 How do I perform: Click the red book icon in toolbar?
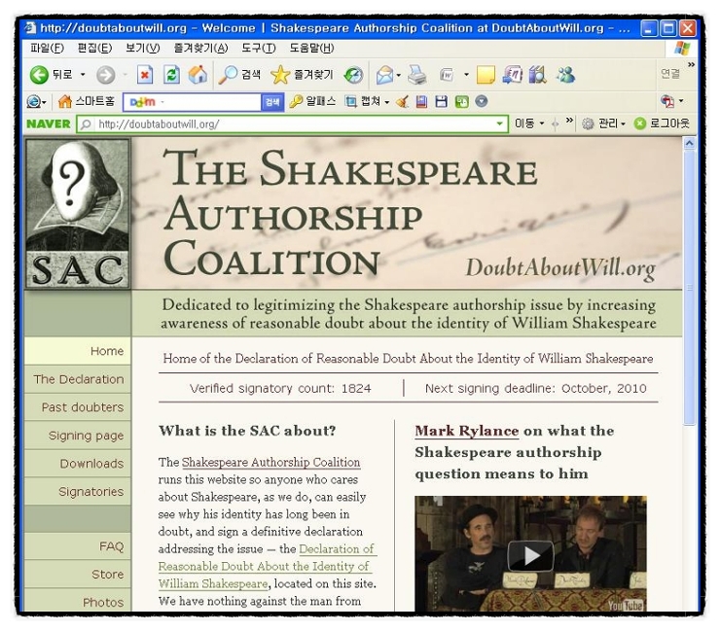tap(421, 102)
